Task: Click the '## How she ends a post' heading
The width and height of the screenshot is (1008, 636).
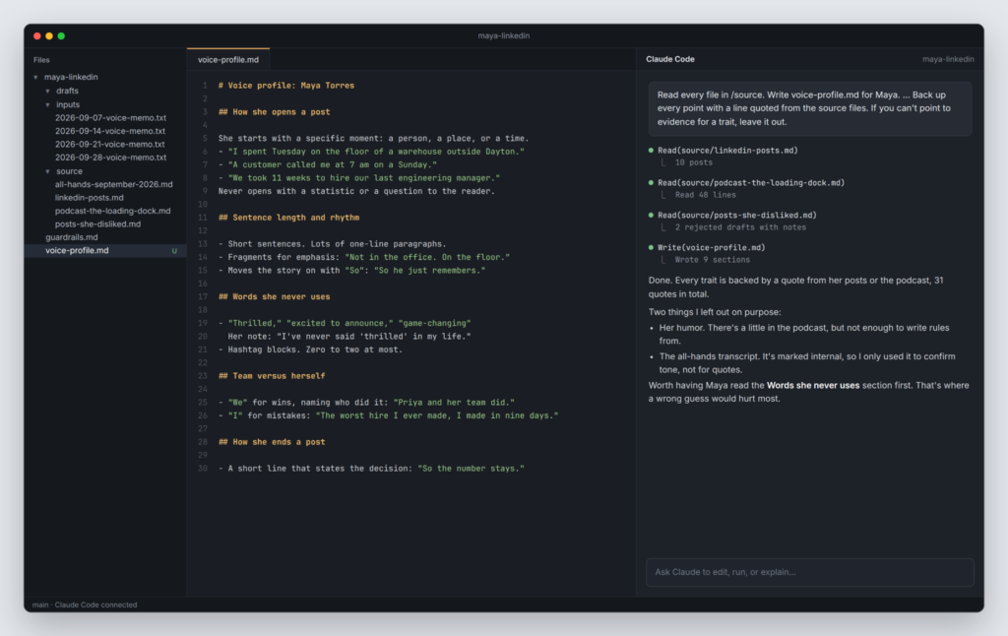Action: 272,442
